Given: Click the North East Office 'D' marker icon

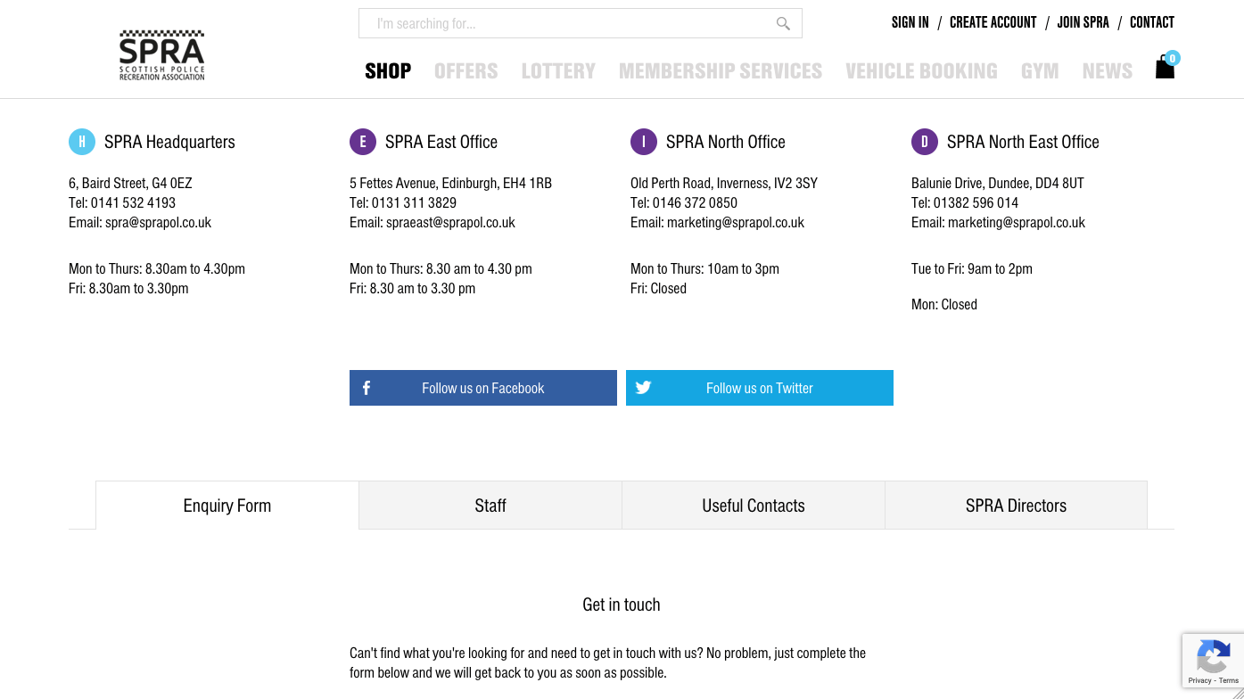Looking at the screenshot, I should [925, 142].
